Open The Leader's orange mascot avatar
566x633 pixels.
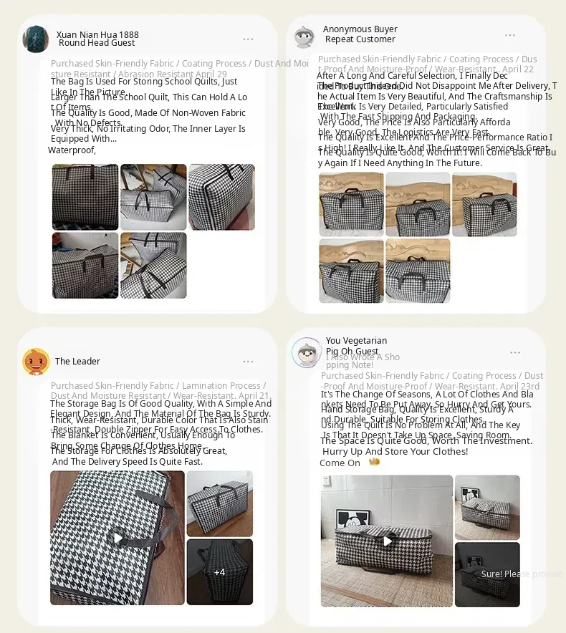(36, 362)
